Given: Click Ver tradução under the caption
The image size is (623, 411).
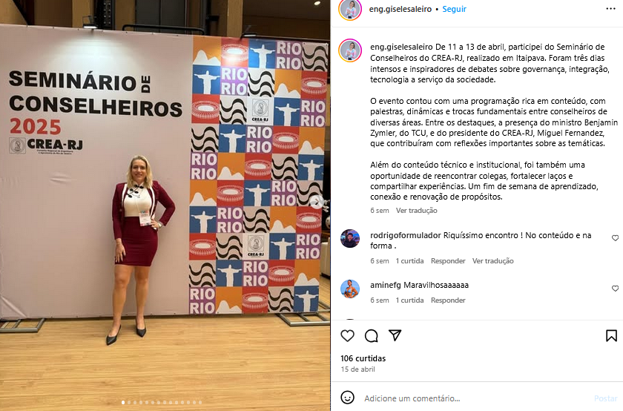Looking at the screenshot, I should [x=416, y=211].
